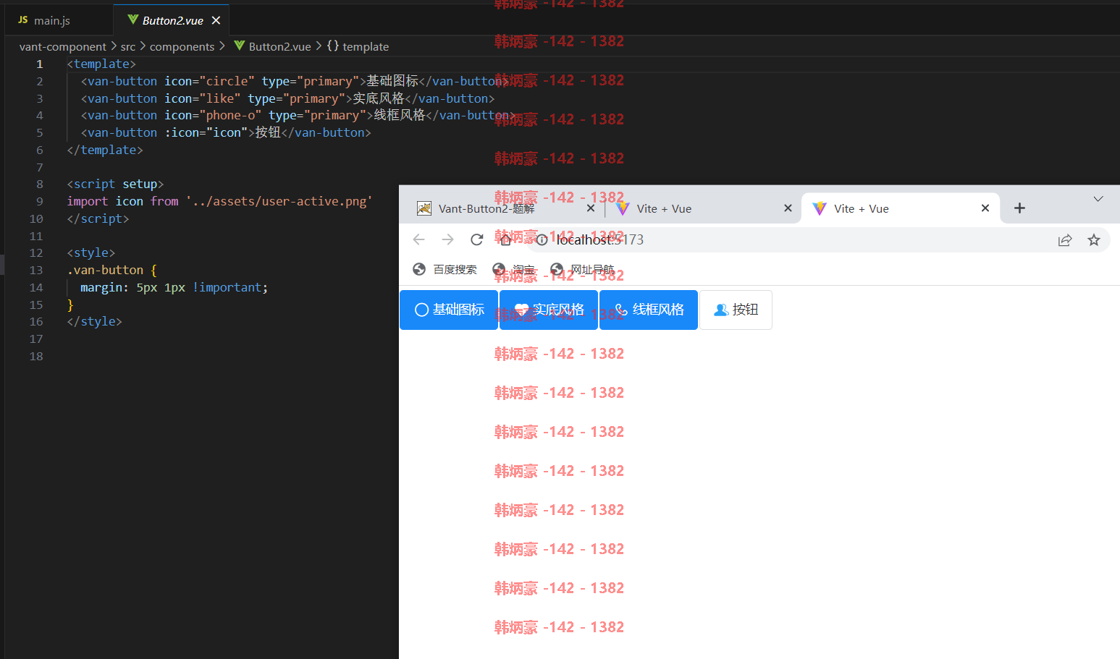Open the 百度搜索 bookmark
1120x659 pixels.
point(445,269)
